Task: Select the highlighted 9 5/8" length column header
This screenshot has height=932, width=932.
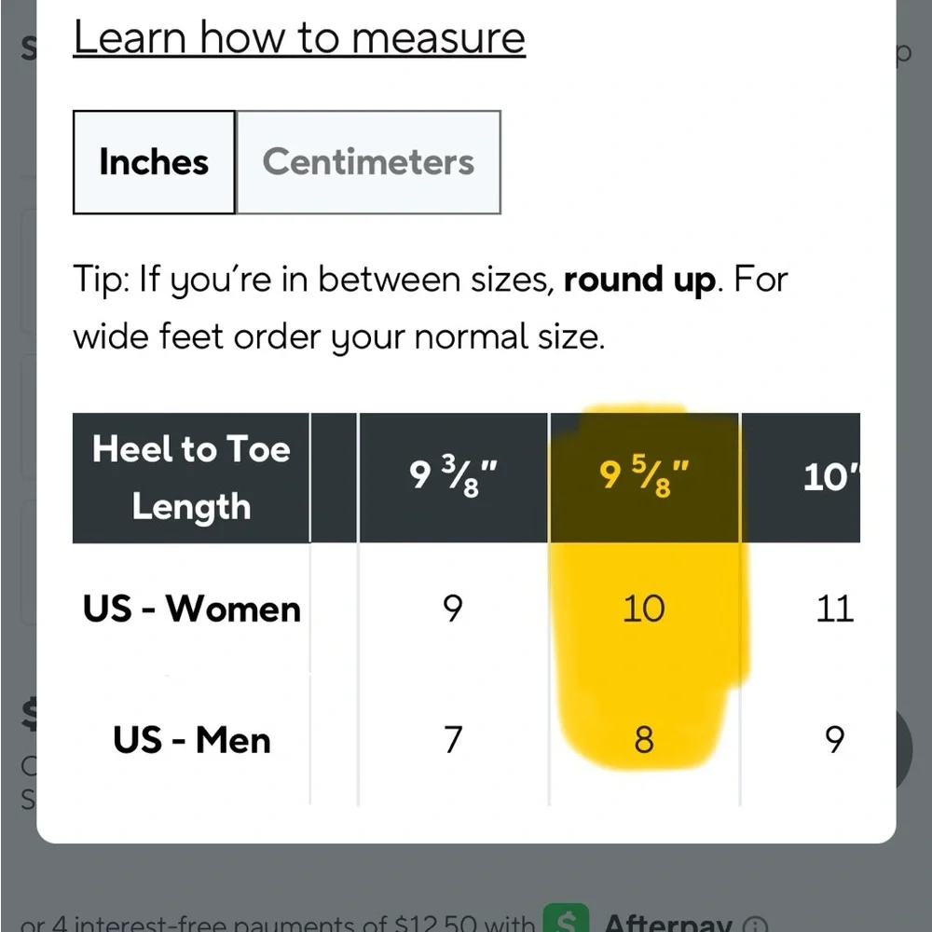Action: click(x=644, y=477)
